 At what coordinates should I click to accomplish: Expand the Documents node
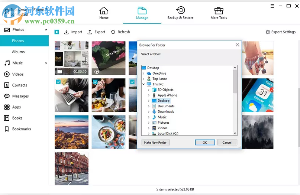pyautogui.click(x=148, y=106)
